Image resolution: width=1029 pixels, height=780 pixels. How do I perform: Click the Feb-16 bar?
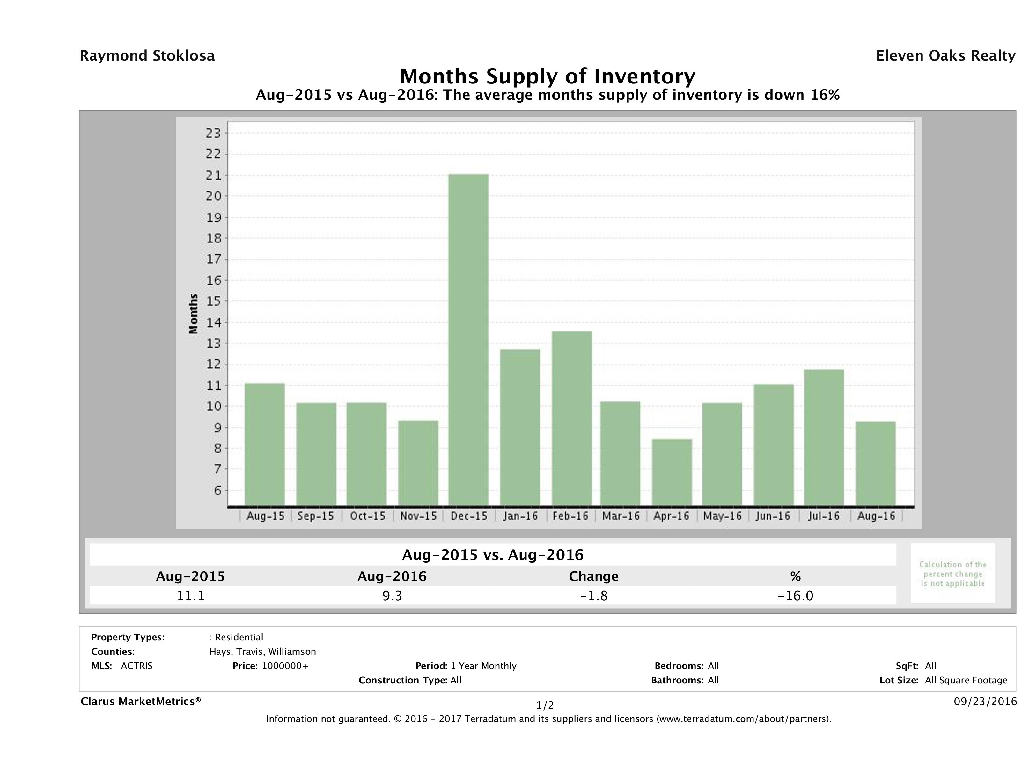[x=572, y=418]
